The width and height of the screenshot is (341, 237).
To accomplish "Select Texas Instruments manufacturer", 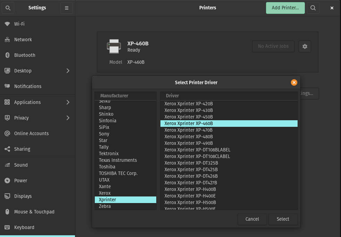I will tap(125, 160).
